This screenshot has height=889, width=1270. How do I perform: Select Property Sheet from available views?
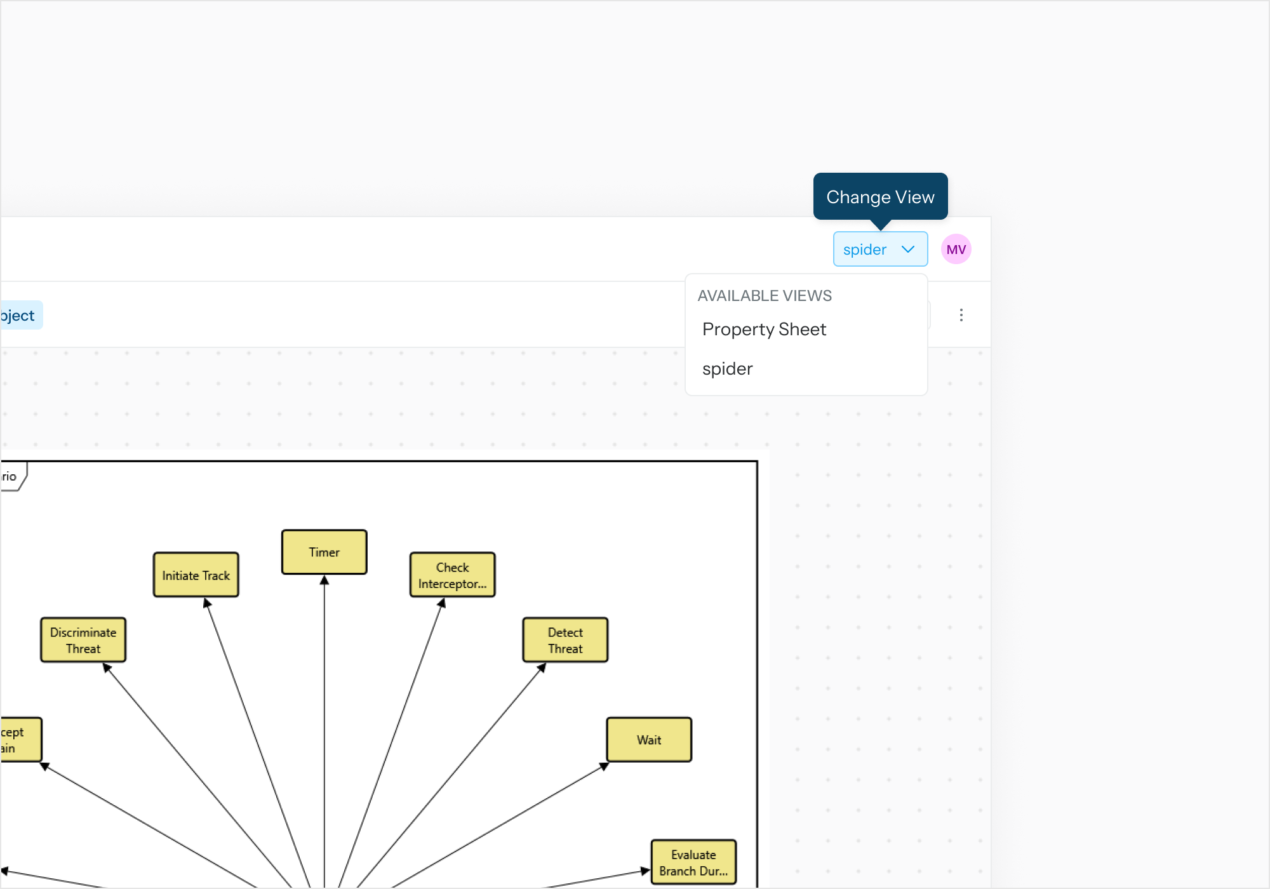[764, 329]
